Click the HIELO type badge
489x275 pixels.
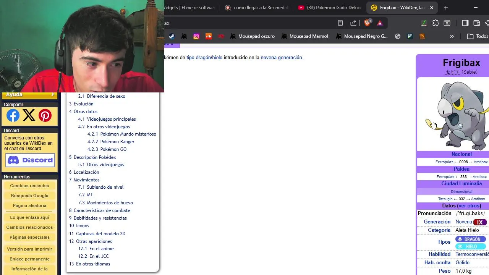470,246
